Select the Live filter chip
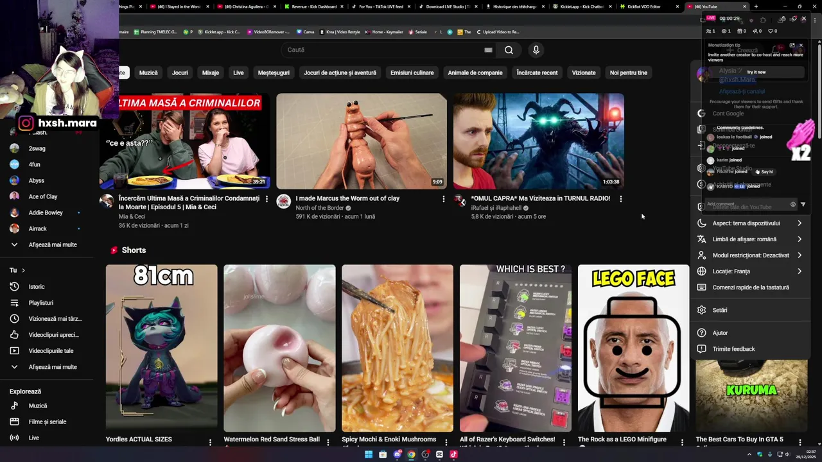Image resolution: width=822 pixels, height=462 pixels. [238, 73]
